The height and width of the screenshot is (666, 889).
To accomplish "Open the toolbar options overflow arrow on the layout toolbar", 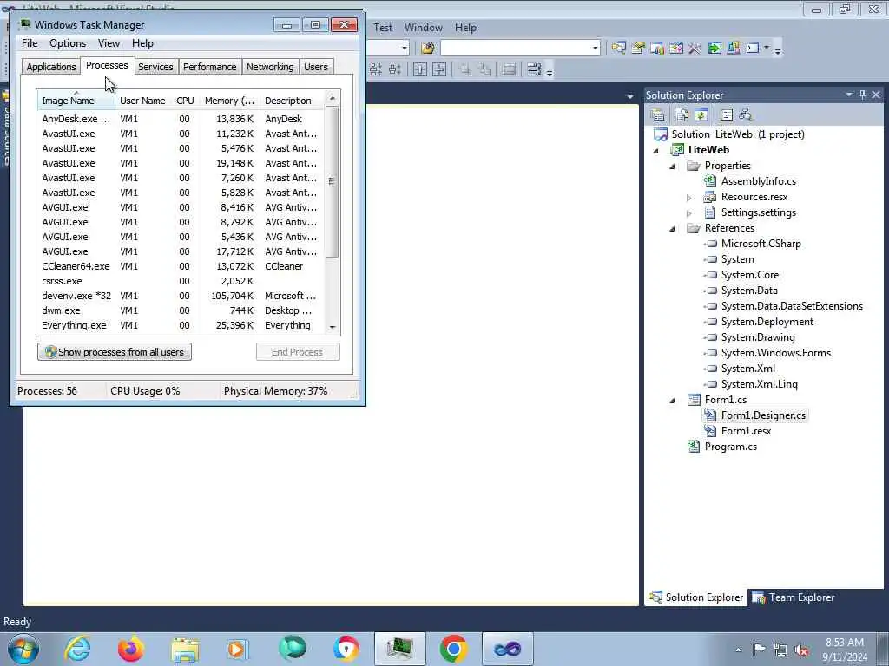I will (550, 71).
